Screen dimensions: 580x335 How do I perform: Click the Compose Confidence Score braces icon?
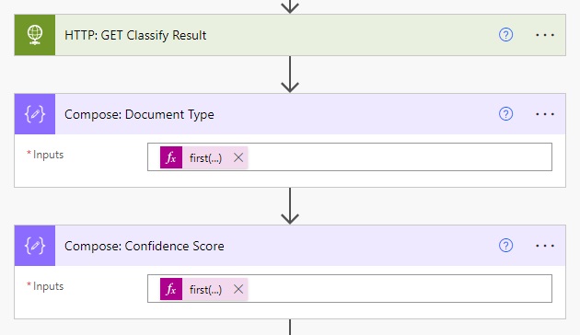click(x=35, y=246)
